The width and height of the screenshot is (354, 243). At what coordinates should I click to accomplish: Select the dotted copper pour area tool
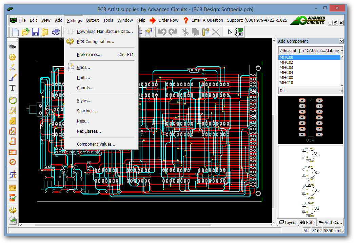13,111
